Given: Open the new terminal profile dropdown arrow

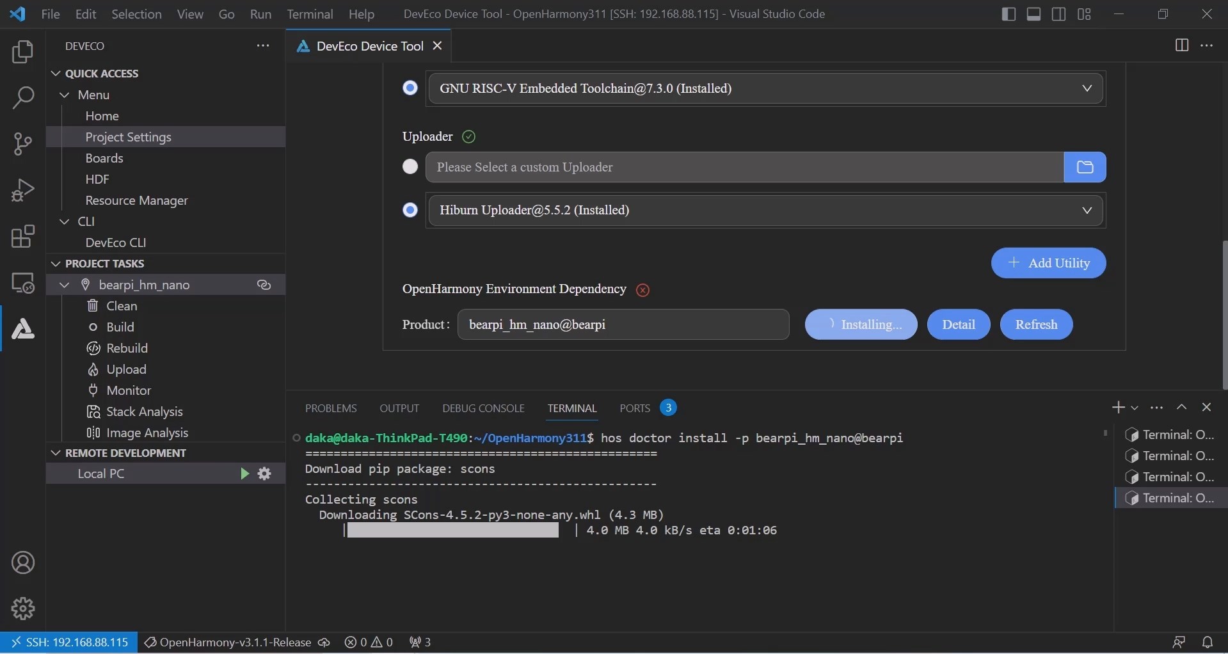Looking at the screenshot, I should tap(1135, 408).
